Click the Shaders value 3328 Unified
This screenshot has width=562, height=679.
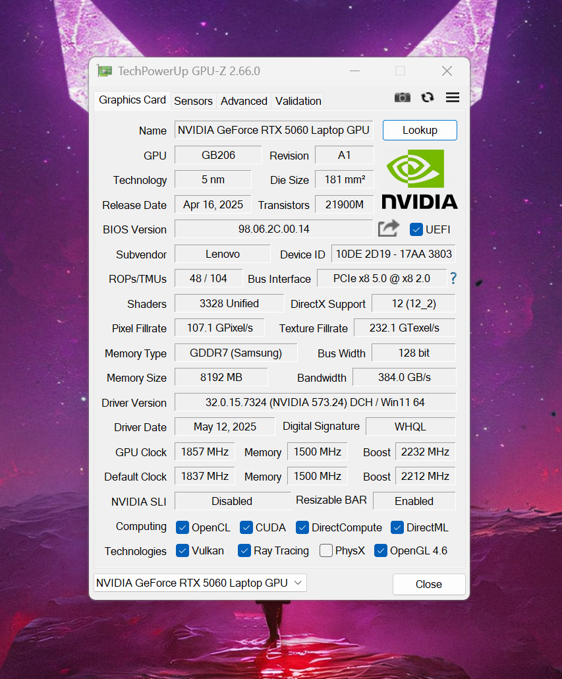tap(229, 303)
